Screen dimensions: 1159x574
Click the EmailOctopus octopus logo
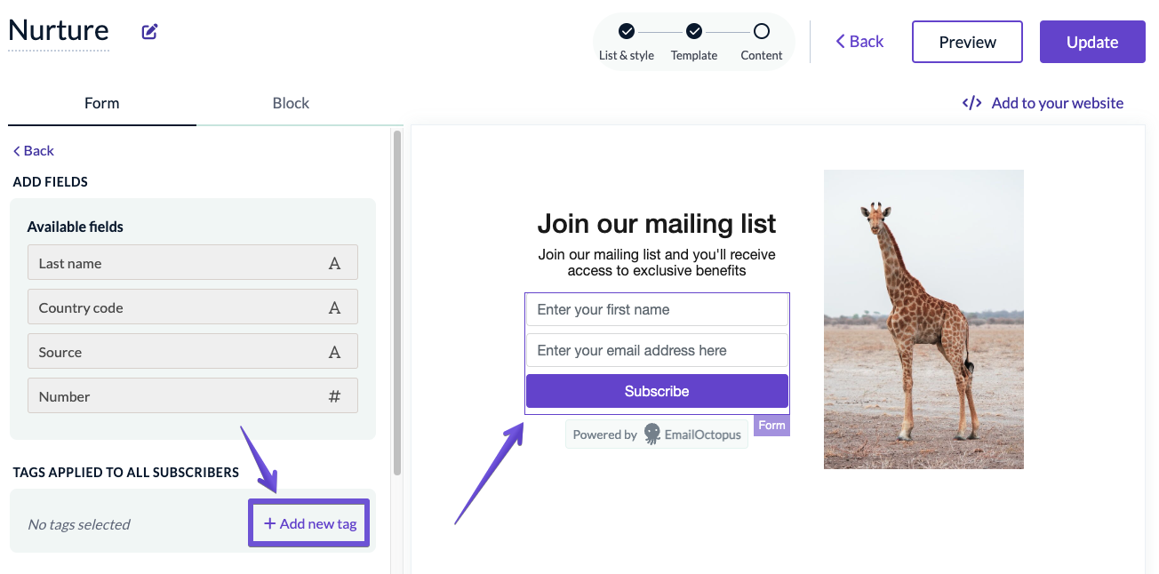point(652,434)
